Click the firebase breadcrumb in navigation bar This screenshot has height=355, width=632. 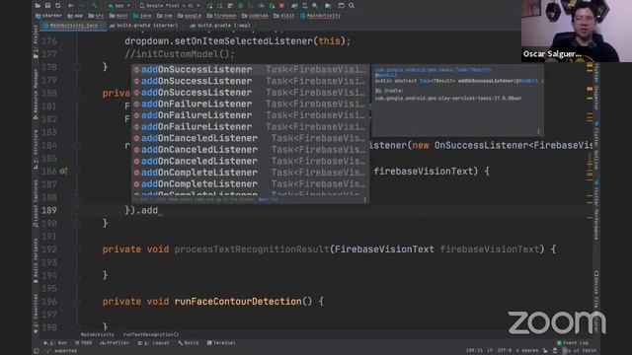click(221, 16)
